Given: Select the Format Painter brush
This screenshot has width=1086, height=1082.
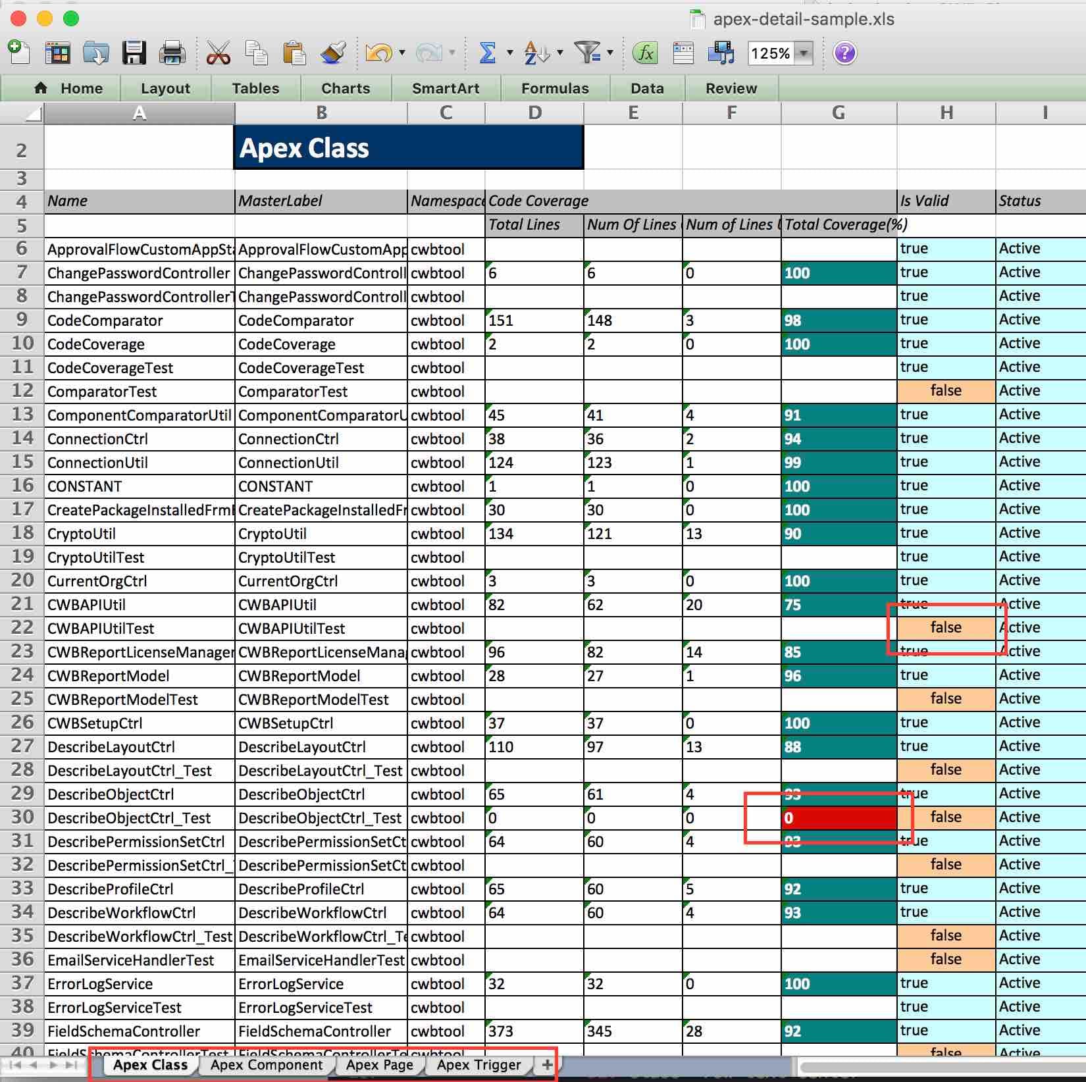Looking at the screenshot, I should click(333, 53).
